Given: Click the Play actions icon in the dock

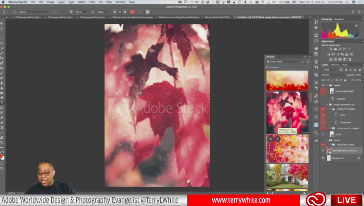Looking at the screenshot, I should pyautogui.click(x=316, y=27).
